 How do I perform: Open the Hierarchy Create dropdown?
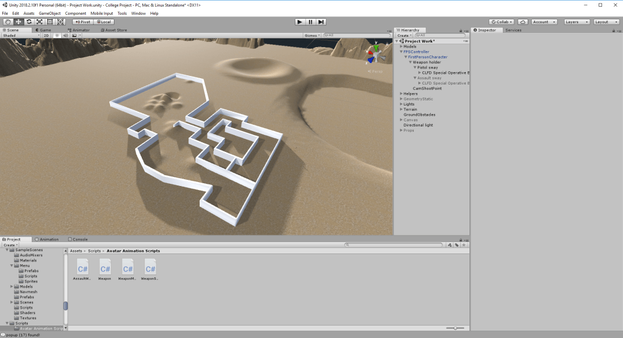(404, 35)
